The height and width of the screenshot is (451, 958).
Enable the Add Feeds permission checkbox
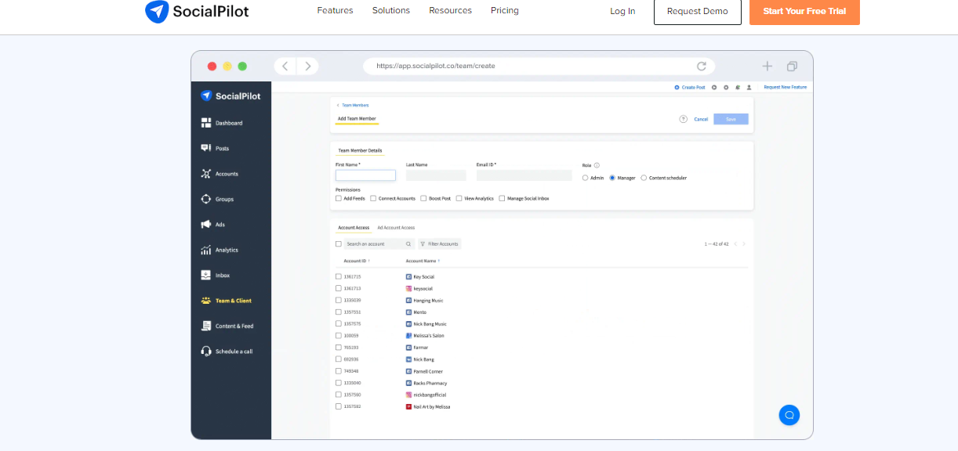[339, 199]
